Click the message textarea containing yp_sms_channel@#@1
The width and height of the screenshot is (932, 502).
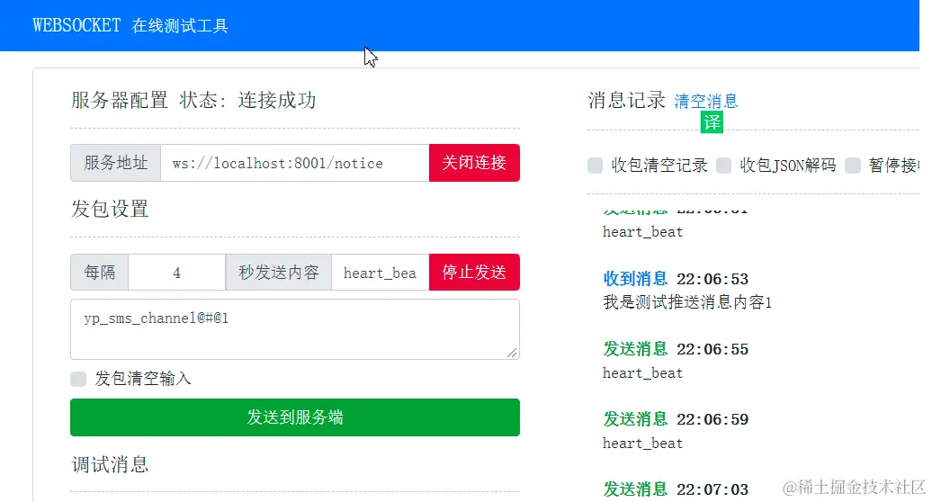click(295, 329)
